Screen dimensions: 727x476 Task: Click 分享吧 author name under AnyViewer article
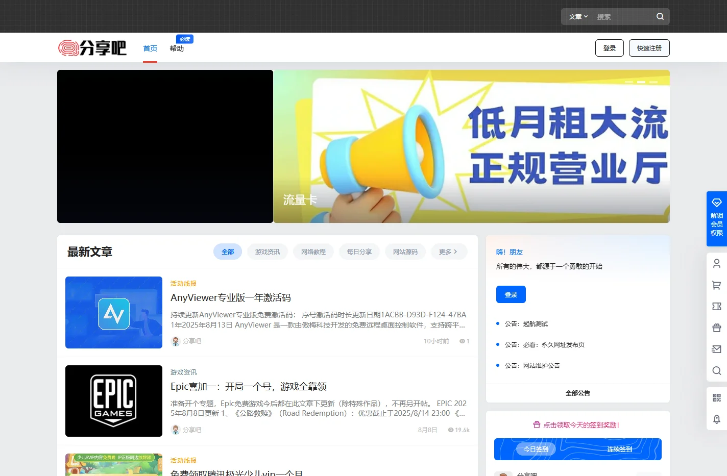click(192, 341)
